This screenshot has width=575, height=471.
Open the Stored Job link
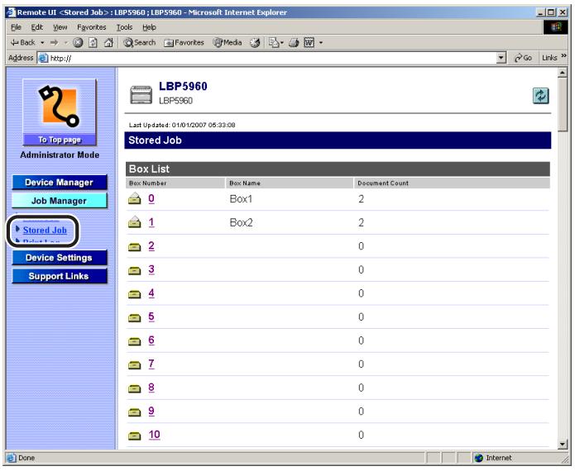click(x=45, y=231)
